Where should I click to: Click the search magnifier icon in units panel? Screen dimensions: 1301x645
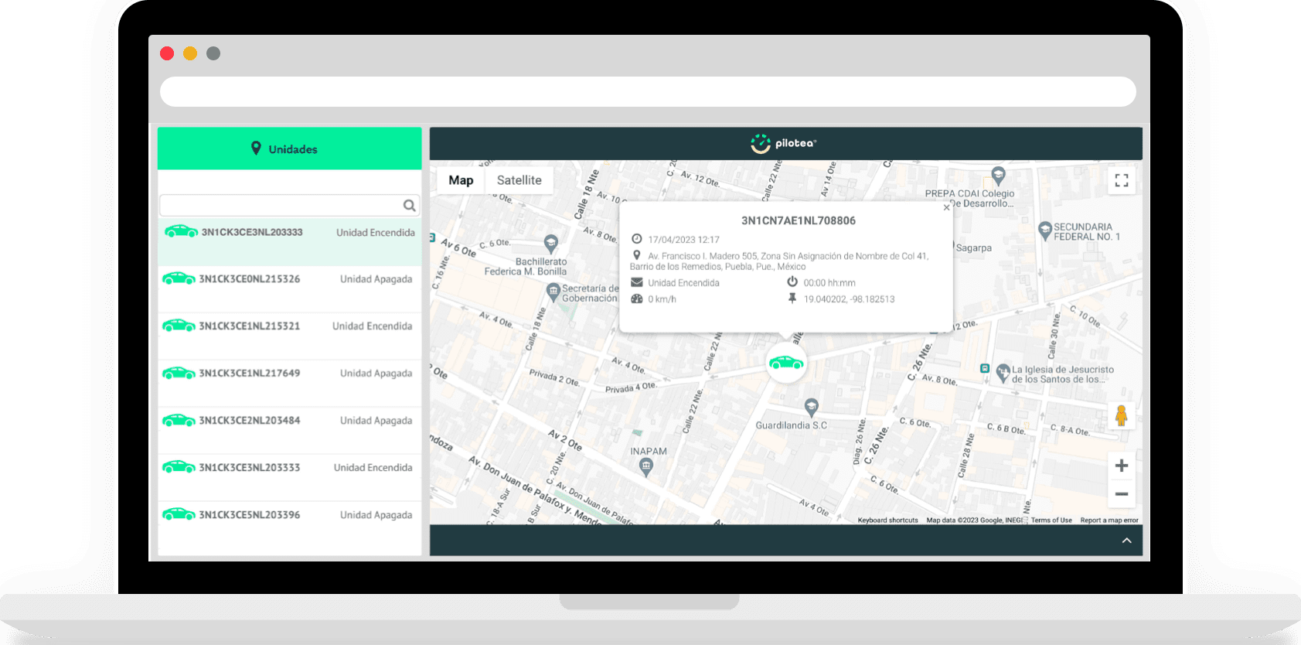pyautogui.click(x=409, y=206)
